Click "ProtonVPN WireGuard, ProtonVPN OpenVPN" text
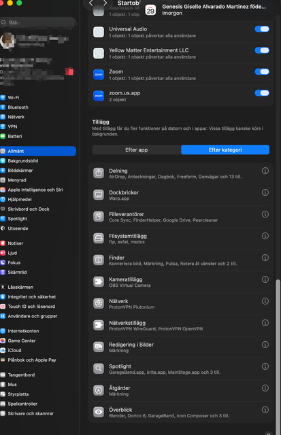The image size is (281, 435). click(x=156, y=329)
